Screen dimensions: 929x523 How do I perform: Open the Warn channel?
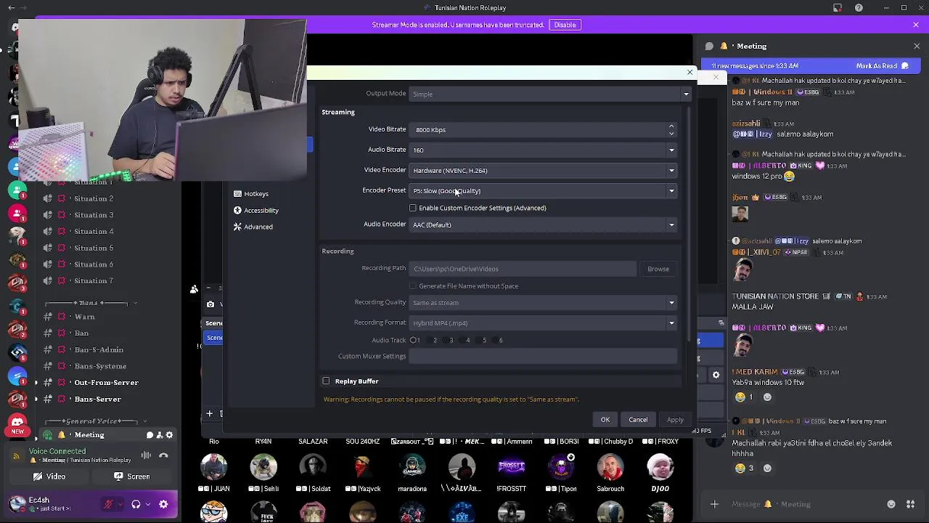(x=84, y=317)
